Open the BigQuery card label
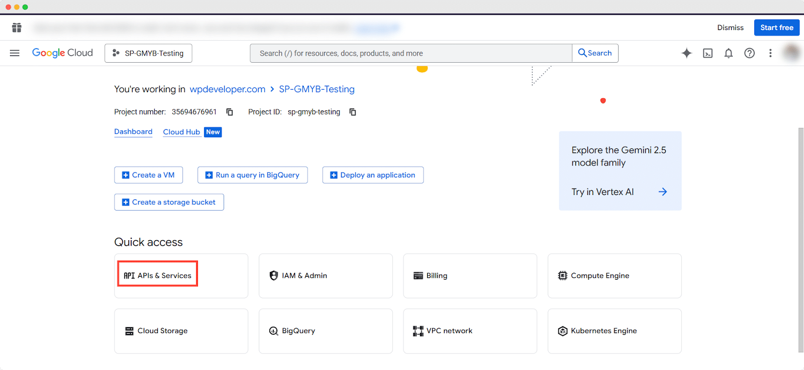The image size is (804, 370). click(x=298, y=331)
